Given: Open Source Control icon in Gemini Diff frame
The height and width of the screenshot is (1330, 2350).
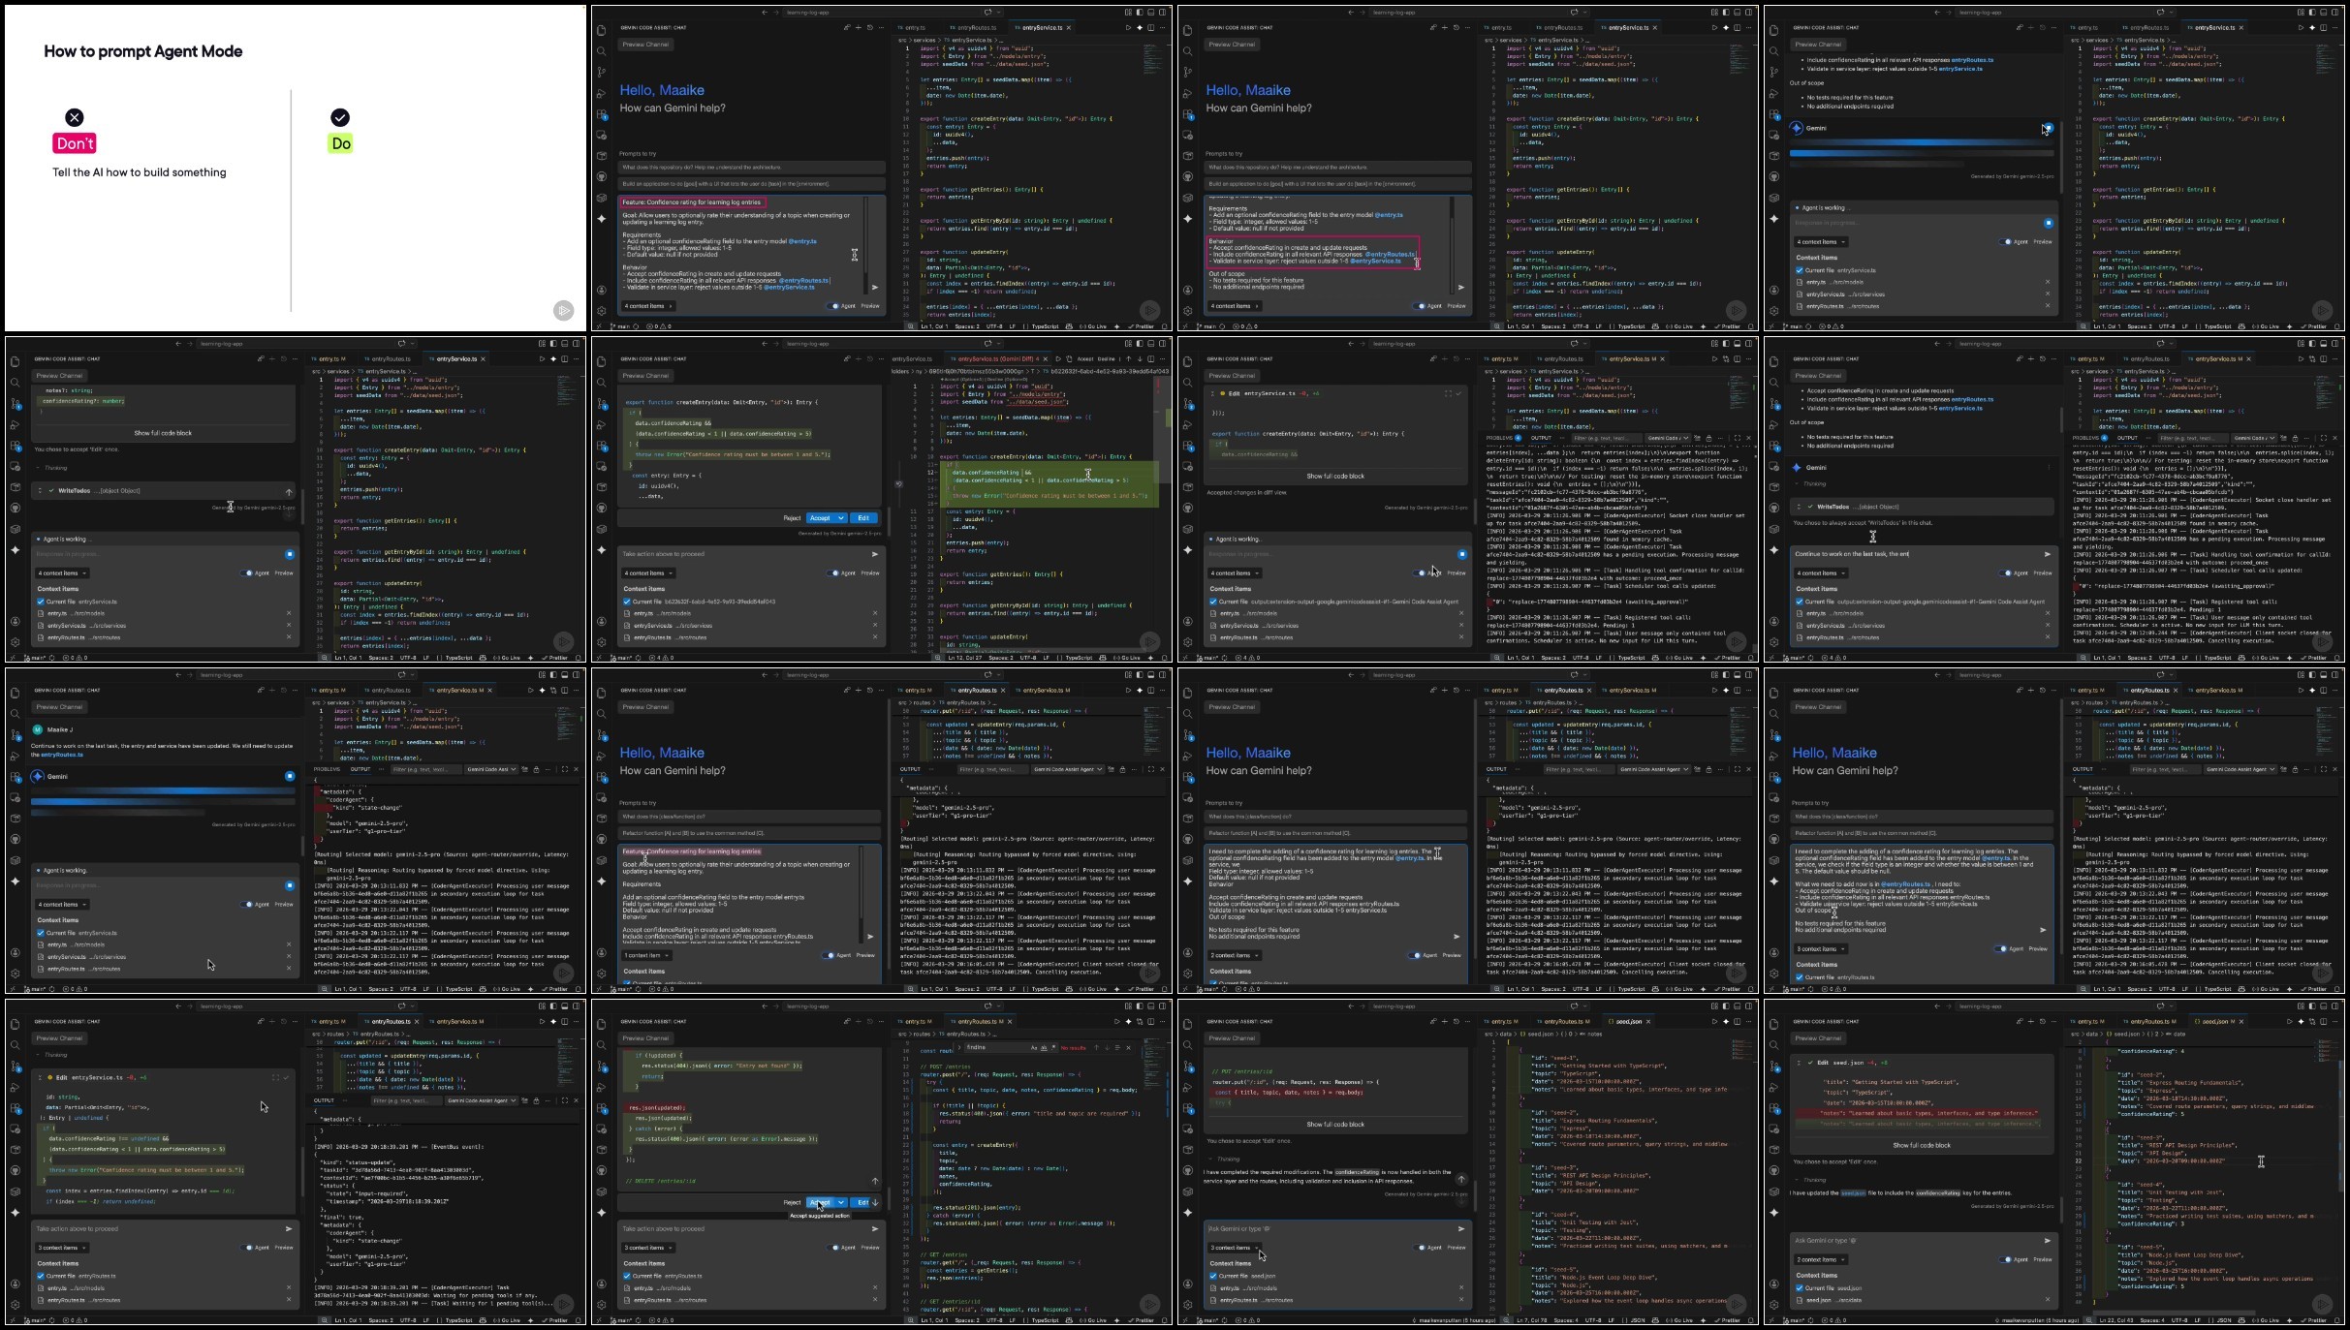Looking at the screenshot, I should [x=602, y=404].
